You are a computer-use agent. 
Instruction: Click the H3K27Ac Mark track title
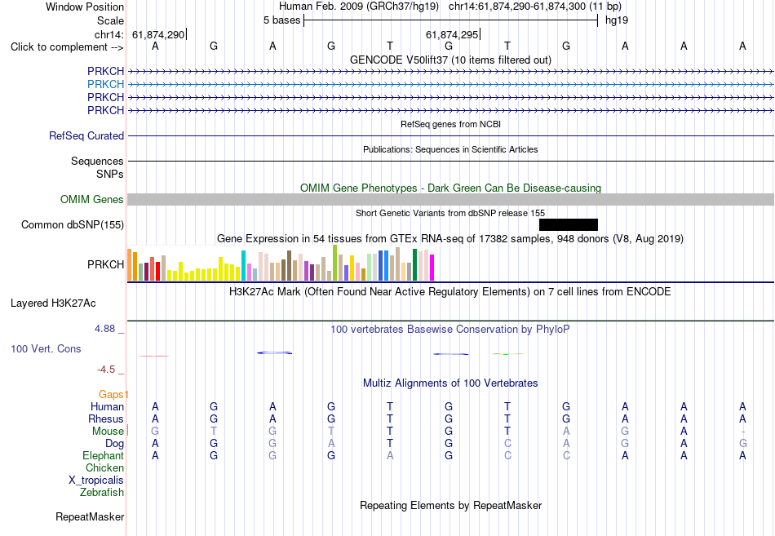point(450,292)
